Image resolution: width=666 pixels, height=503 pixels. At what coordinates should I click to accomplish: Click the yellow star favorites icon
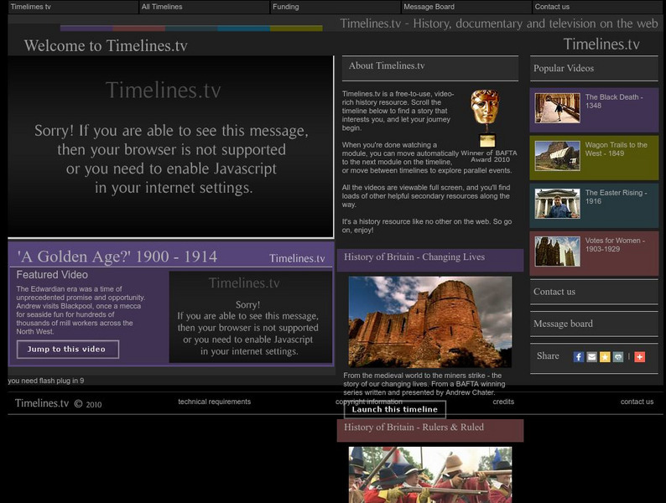(605, 357)
